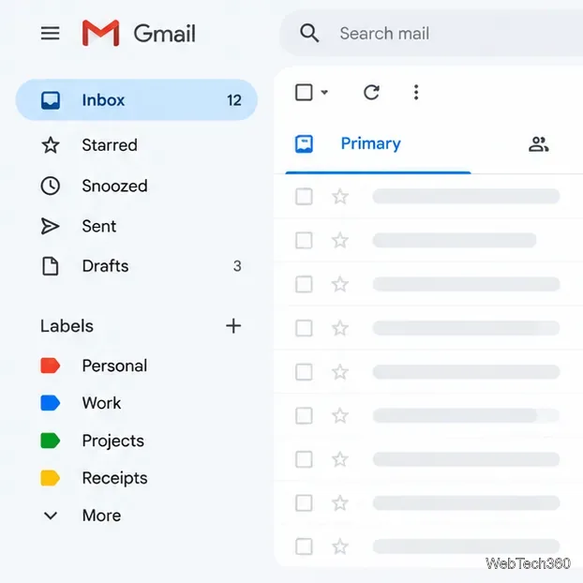The image size is (583, 583).
Task: Select the fourth email row checkbox
Action: point(304,328)
